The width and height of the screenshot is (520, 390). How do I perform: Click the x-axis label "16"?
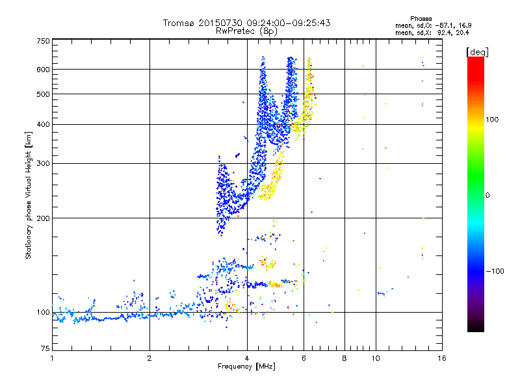tap(442, 358)
